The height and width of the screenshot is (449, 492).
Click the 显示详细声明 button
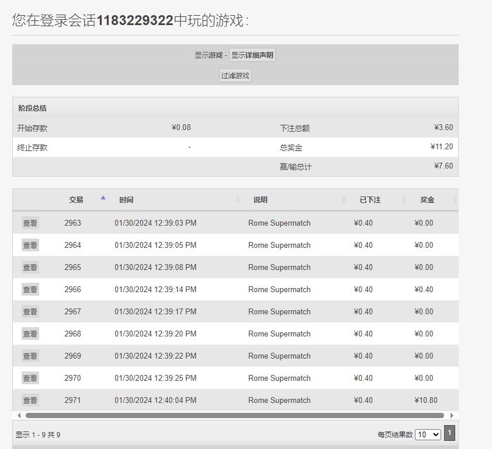(x=252, y=55)
